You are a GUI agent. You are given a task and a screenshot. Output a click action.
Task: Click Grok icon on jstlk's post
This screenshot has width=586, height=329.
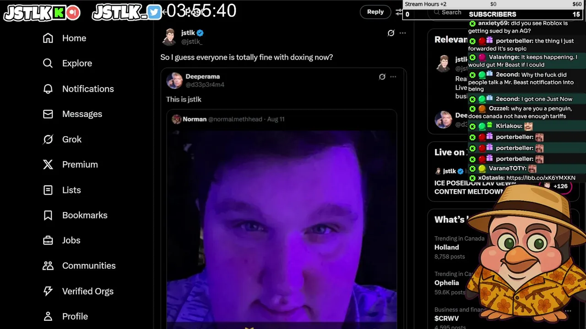click(x=391, y=33)
